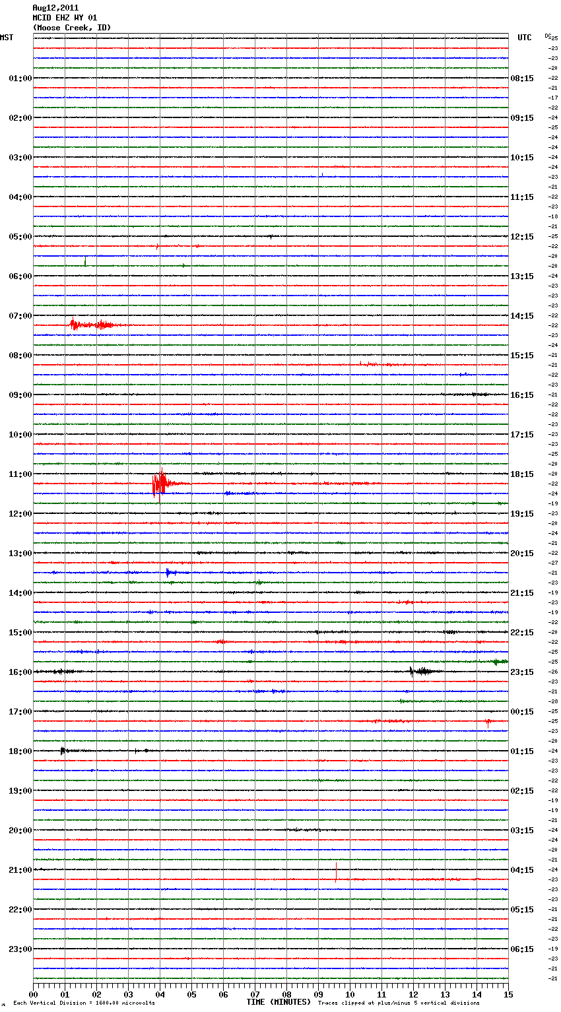Click the 22:00 MST time label
This screenshot has height=1012, width=561.
coord(20,910)
